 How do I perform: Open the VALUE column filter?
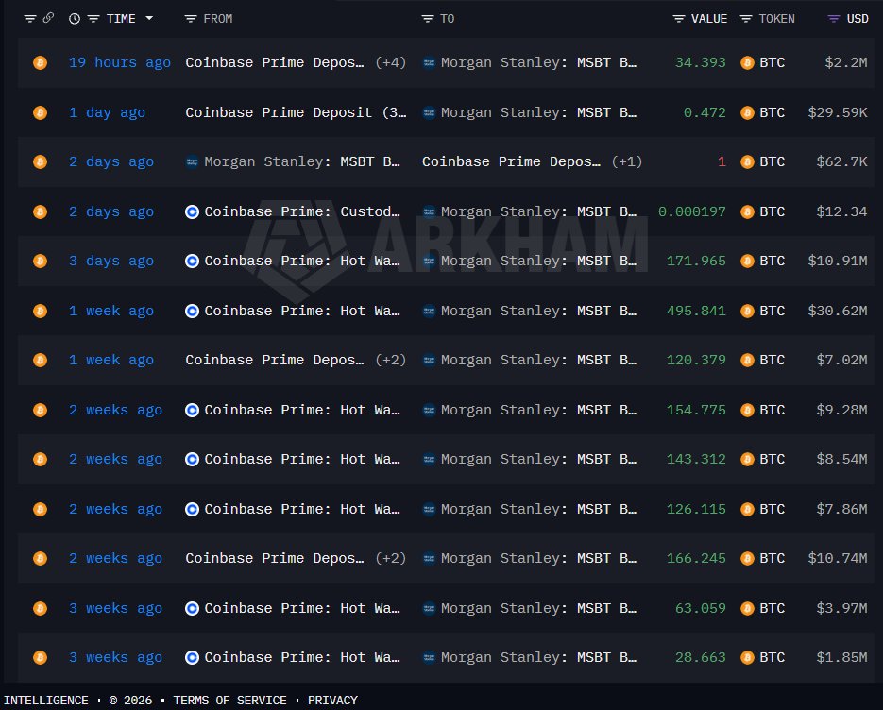pos(679,19)
